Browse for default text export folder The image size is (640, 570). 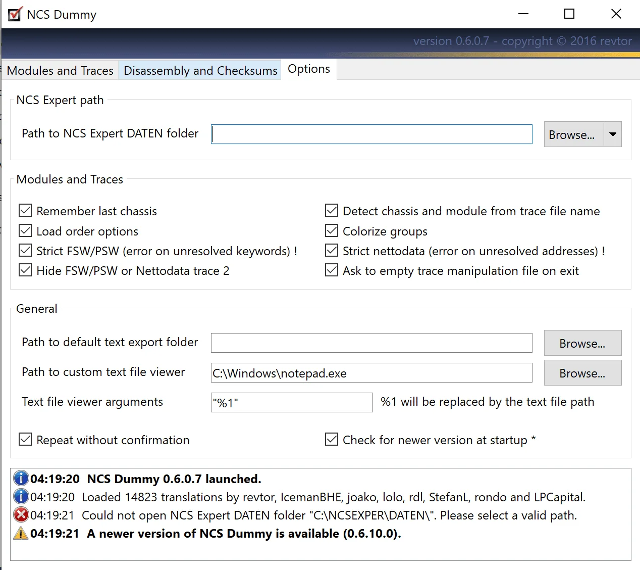pos(582,343)
